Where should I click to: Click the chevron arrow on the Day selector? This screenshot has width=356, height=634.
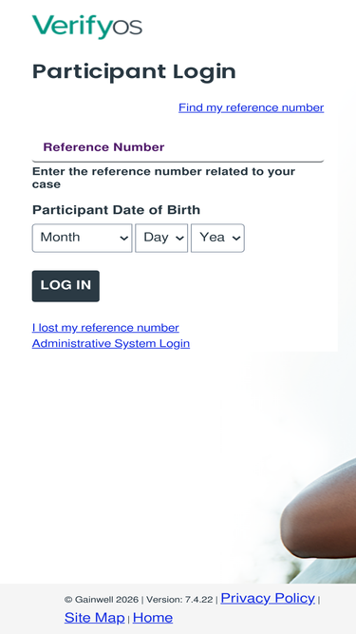point(179,239)
